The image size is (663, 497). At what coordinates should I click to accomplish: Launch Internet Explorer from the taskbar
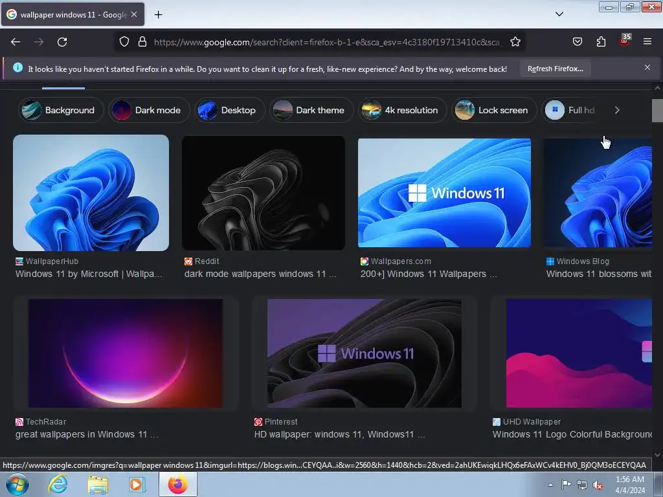click(x=58, y=484)
